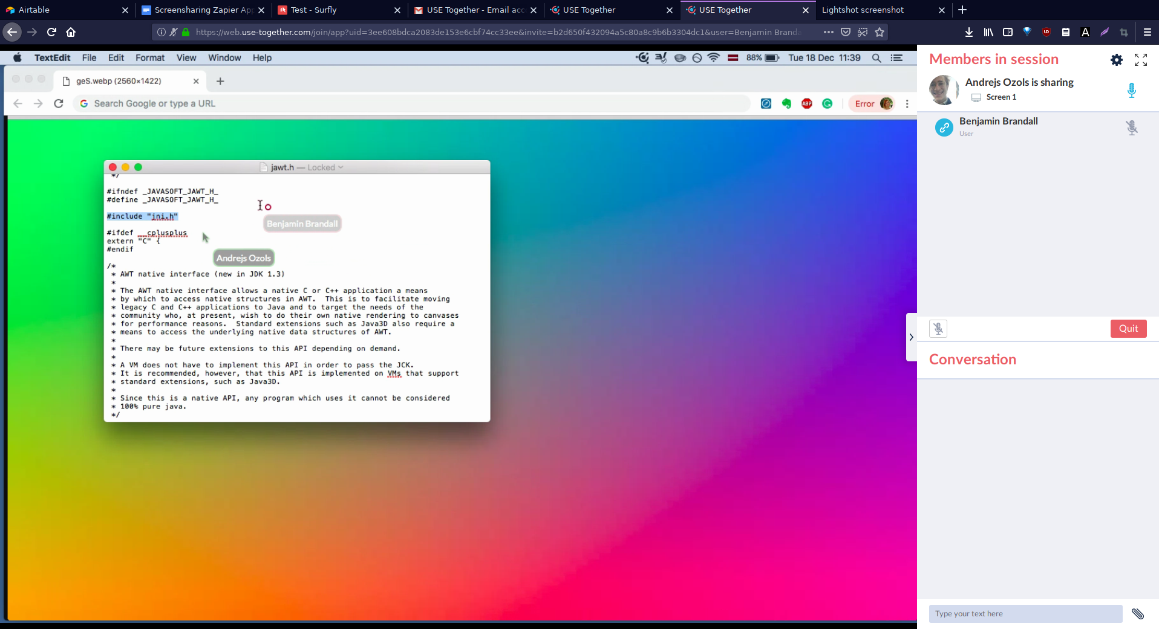Click the battery 88% indicator
1159x629 pixels.
tap(763, 58)
